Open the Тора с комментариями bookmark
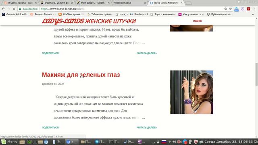The width and height of the screenshot is (258, 145). [163, 14]
